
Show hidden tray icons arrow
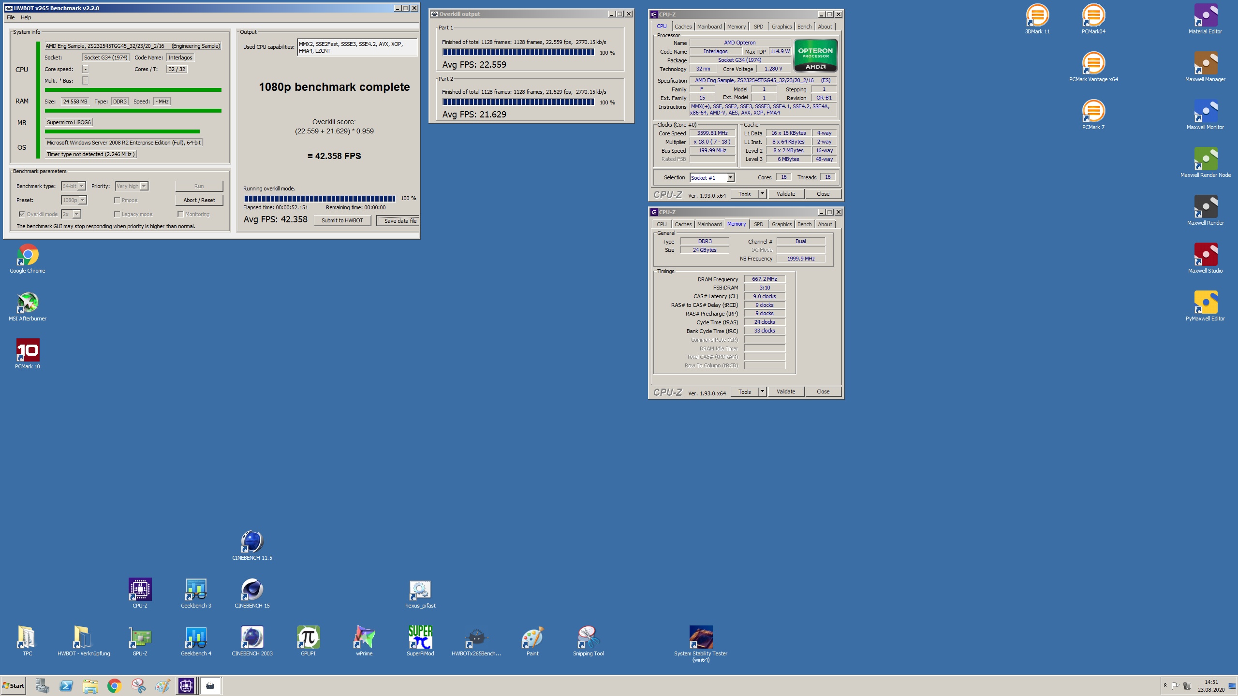tap(1165, 686)
